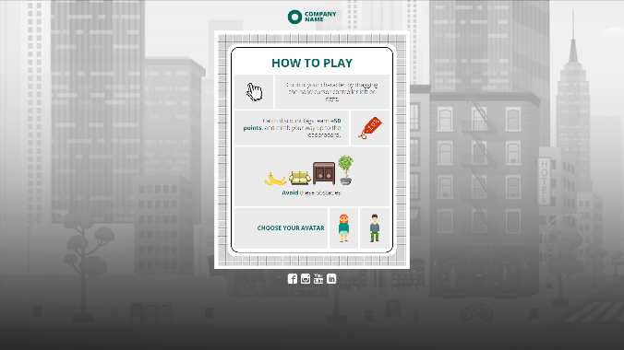Click the hand cursor control instructions

click(332, 92)
